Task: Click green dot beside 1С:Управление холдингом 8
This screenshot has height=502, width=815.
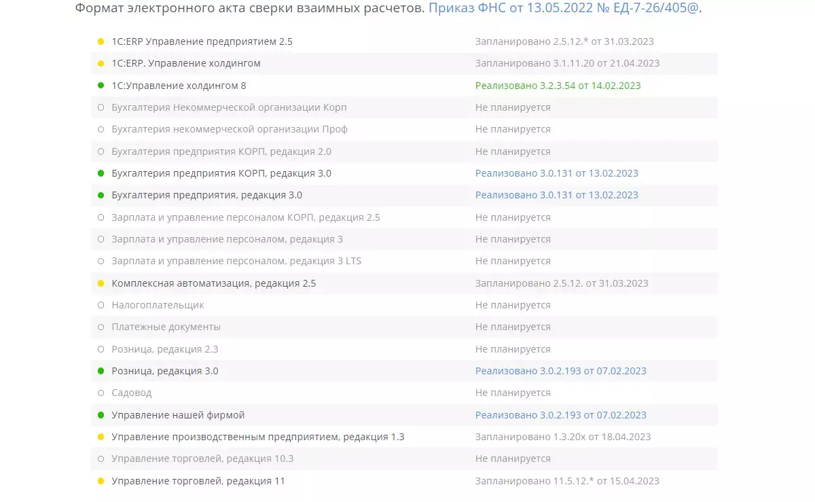Action: 101,86
